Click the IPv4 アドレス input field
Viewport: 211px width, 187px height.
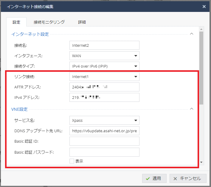tap(104, 97)
